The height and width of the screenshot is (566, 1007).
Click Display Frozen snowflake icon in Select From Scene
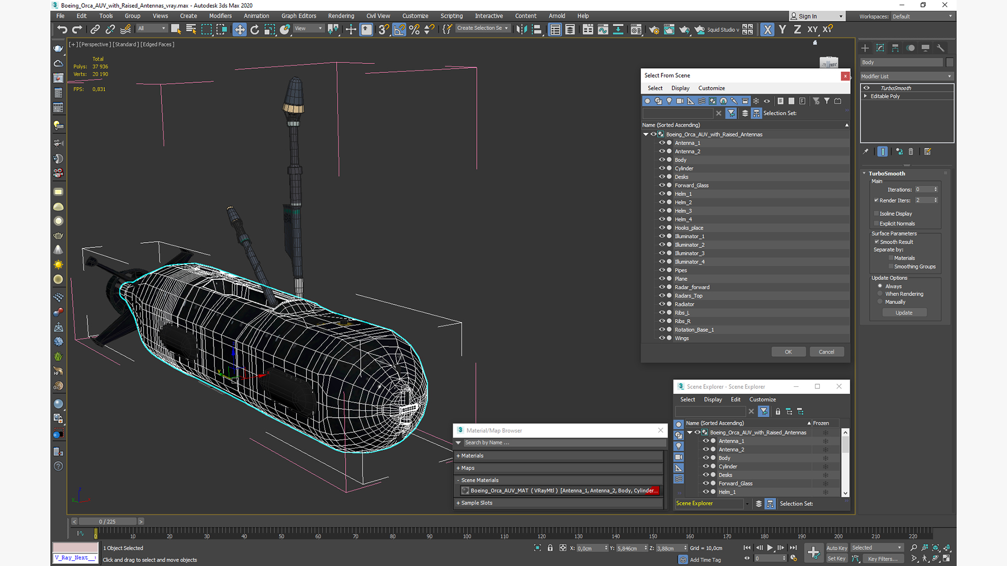[x=756, y=101]
